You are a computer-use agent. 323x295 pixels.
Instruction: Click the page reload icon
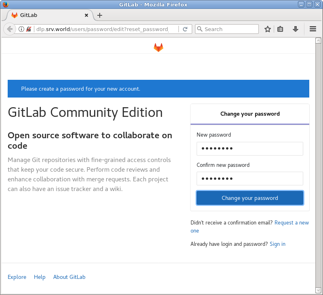[x=185, y=29]
